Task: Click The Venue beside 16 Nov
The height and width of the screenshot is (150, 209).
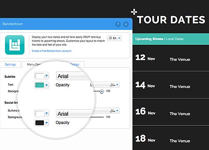Action: 180,114
